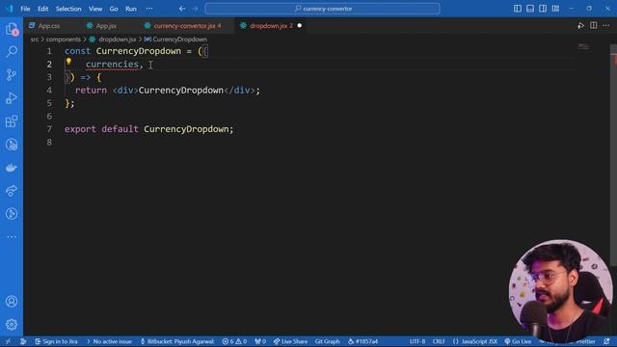This screenshot has height=347, width=617.
Task: Expand the dropdown.jsx breadcrumb
Action: click(113, 40)
